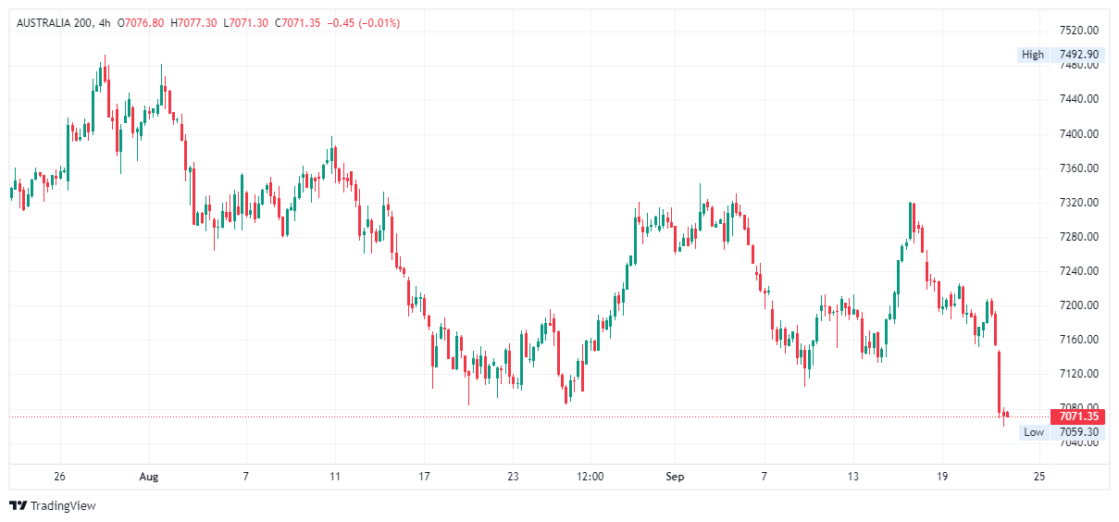Viewport: 1119px width, 522px height.
Task: Click the 7059.30 low price value
Action: pyautogui.click(x=1078, y=432)
